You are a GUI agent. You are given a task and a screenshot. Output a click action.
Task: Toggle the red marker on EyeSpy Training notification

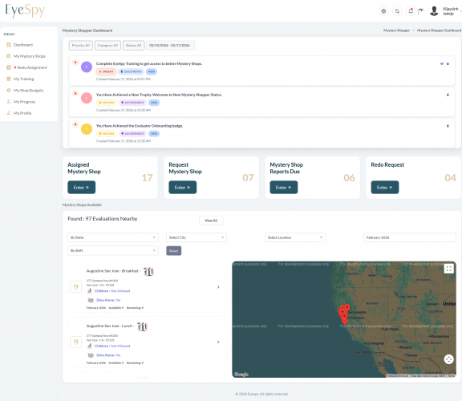[x=75, y=63]
